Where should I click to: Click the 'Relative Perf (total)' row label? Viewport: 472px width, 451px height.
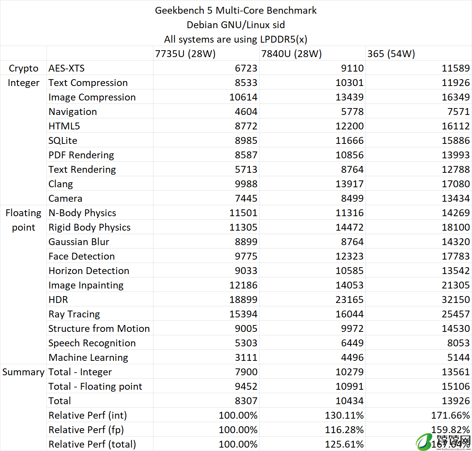[x=92, y=444]
